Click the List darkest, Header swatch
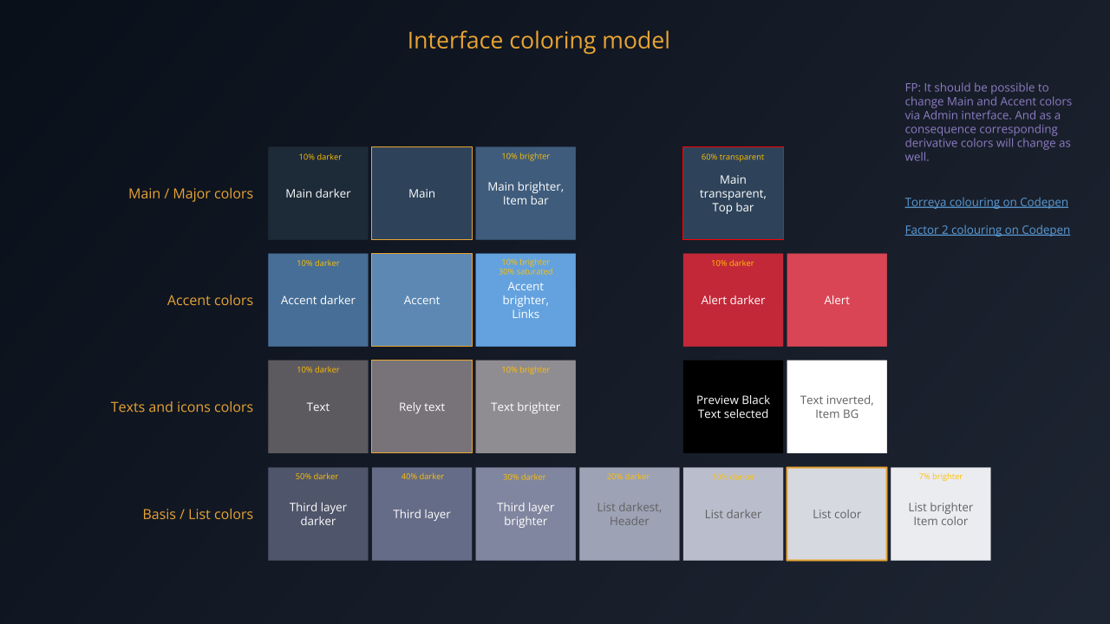The width and height of the screenshot is (1110, 624). tap(629, 513)
